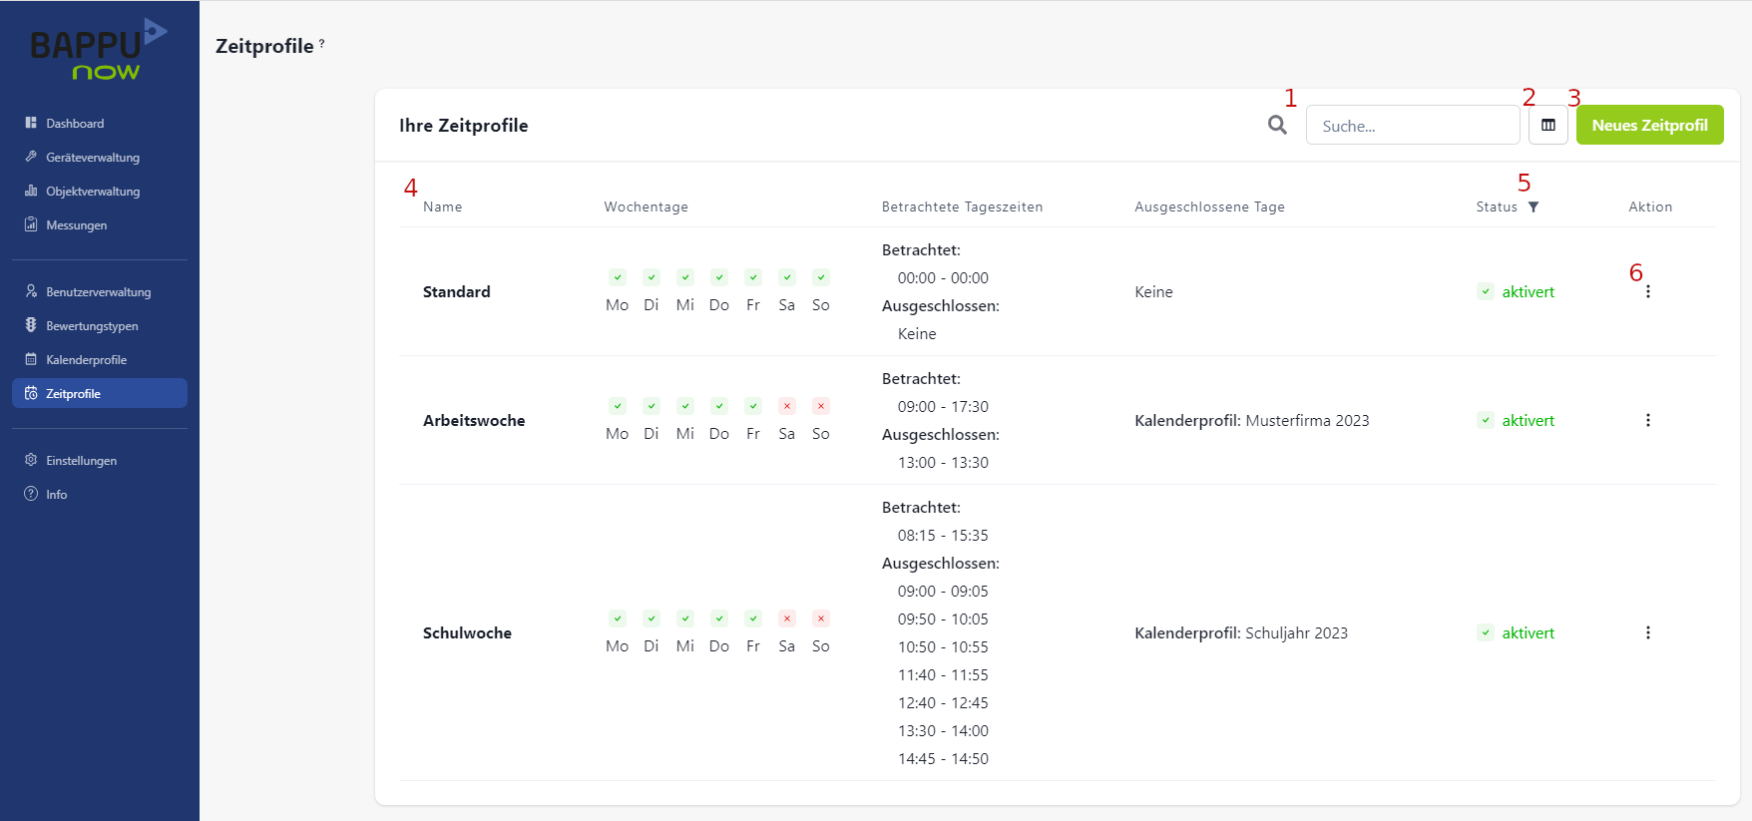1752x821 pixels.
Task: Click the Schulwoche Saturday red cross indicator
Action: (x=787, y=618)
